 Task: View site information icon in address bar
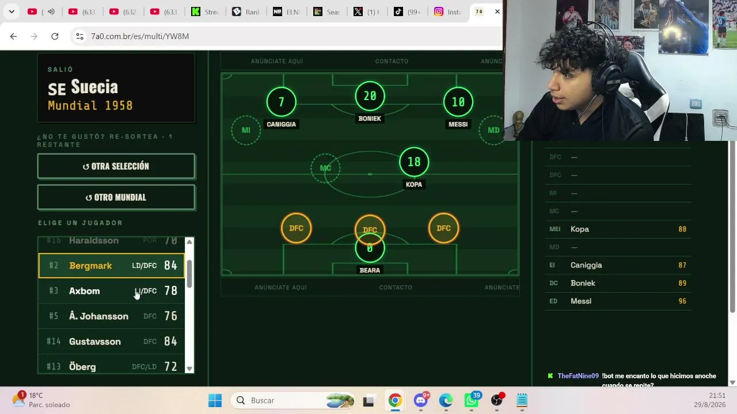(x=79, y=36)
